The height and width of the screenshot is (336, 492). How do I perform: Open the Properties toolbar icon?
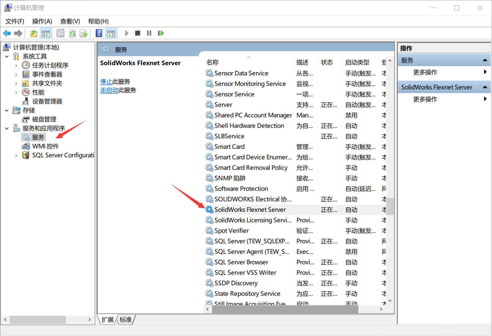[61, 33]
